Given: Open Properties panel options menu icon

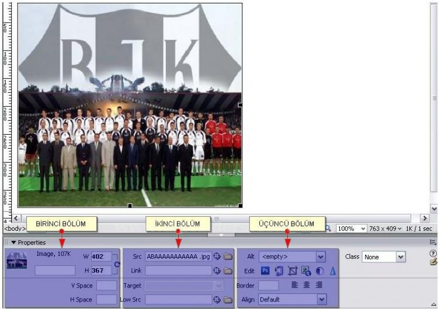Looking at the screenshot, I should coord(433,243).
